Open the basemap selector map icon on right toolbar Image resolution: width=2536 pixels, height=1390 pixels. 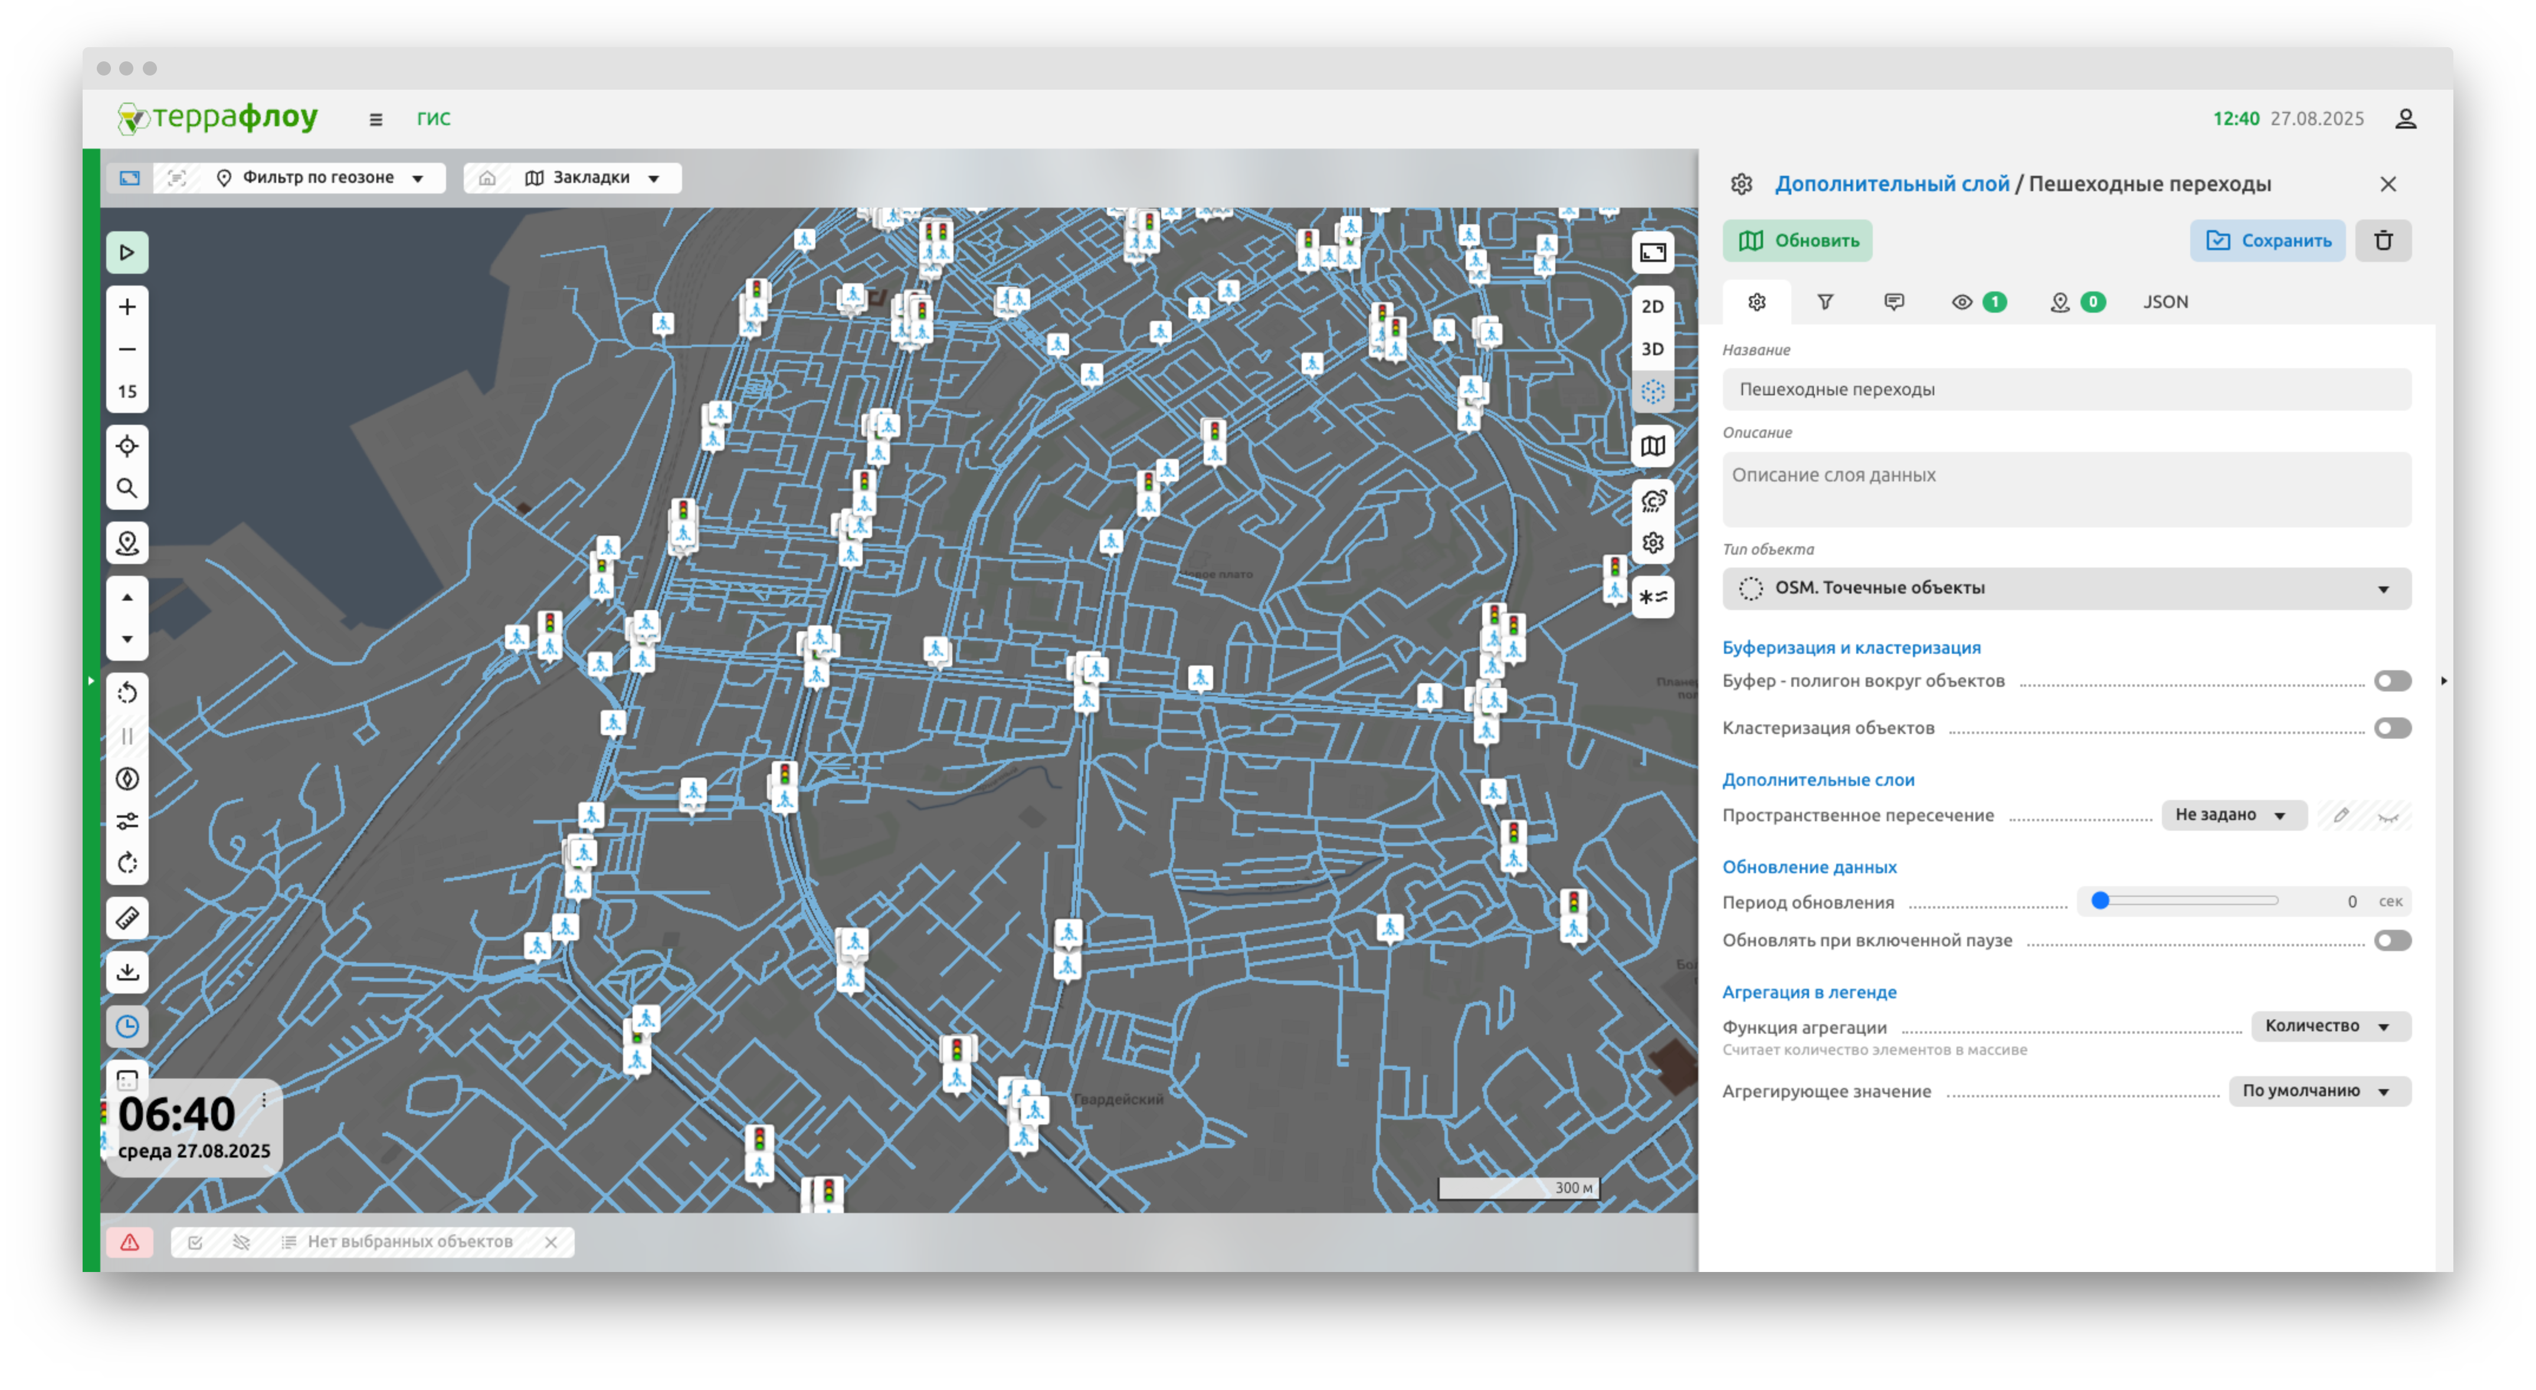point(1653,446)
